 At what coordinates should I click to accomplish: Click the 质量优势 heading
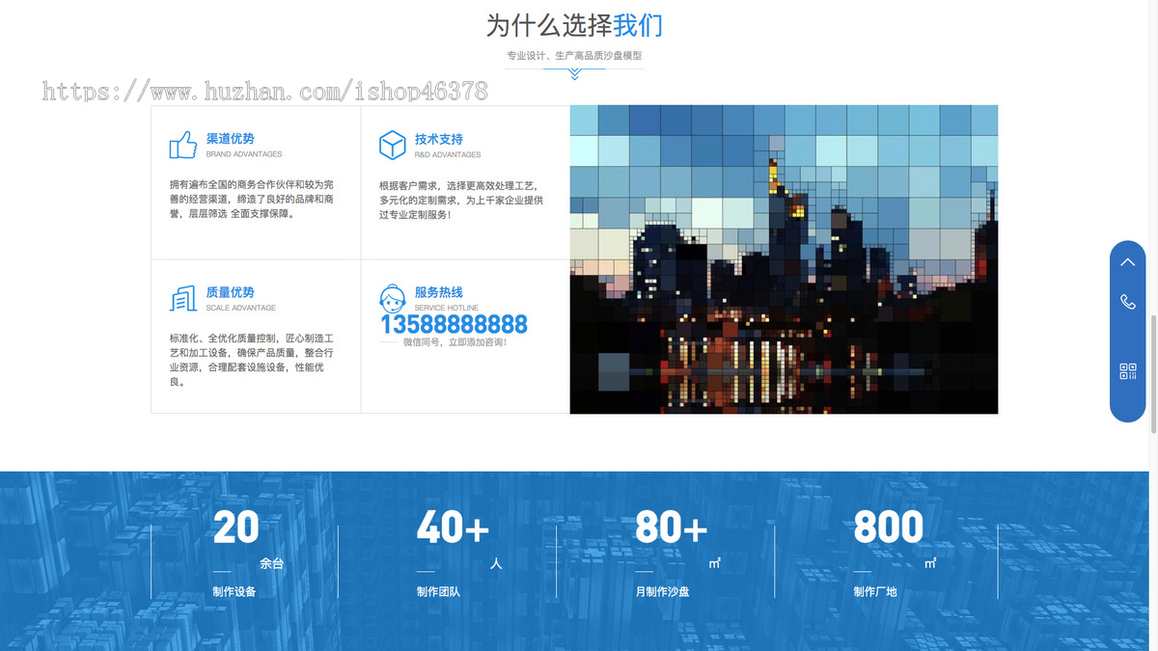tap(231, 292)
